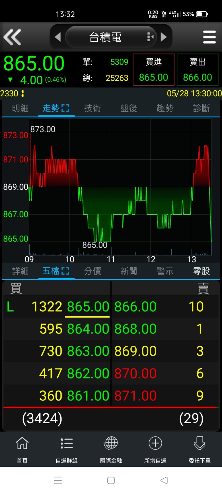Select ask price 866.00 in quotes
The height and width of the screenshot is (494, 222).
(x=135, y=307)
